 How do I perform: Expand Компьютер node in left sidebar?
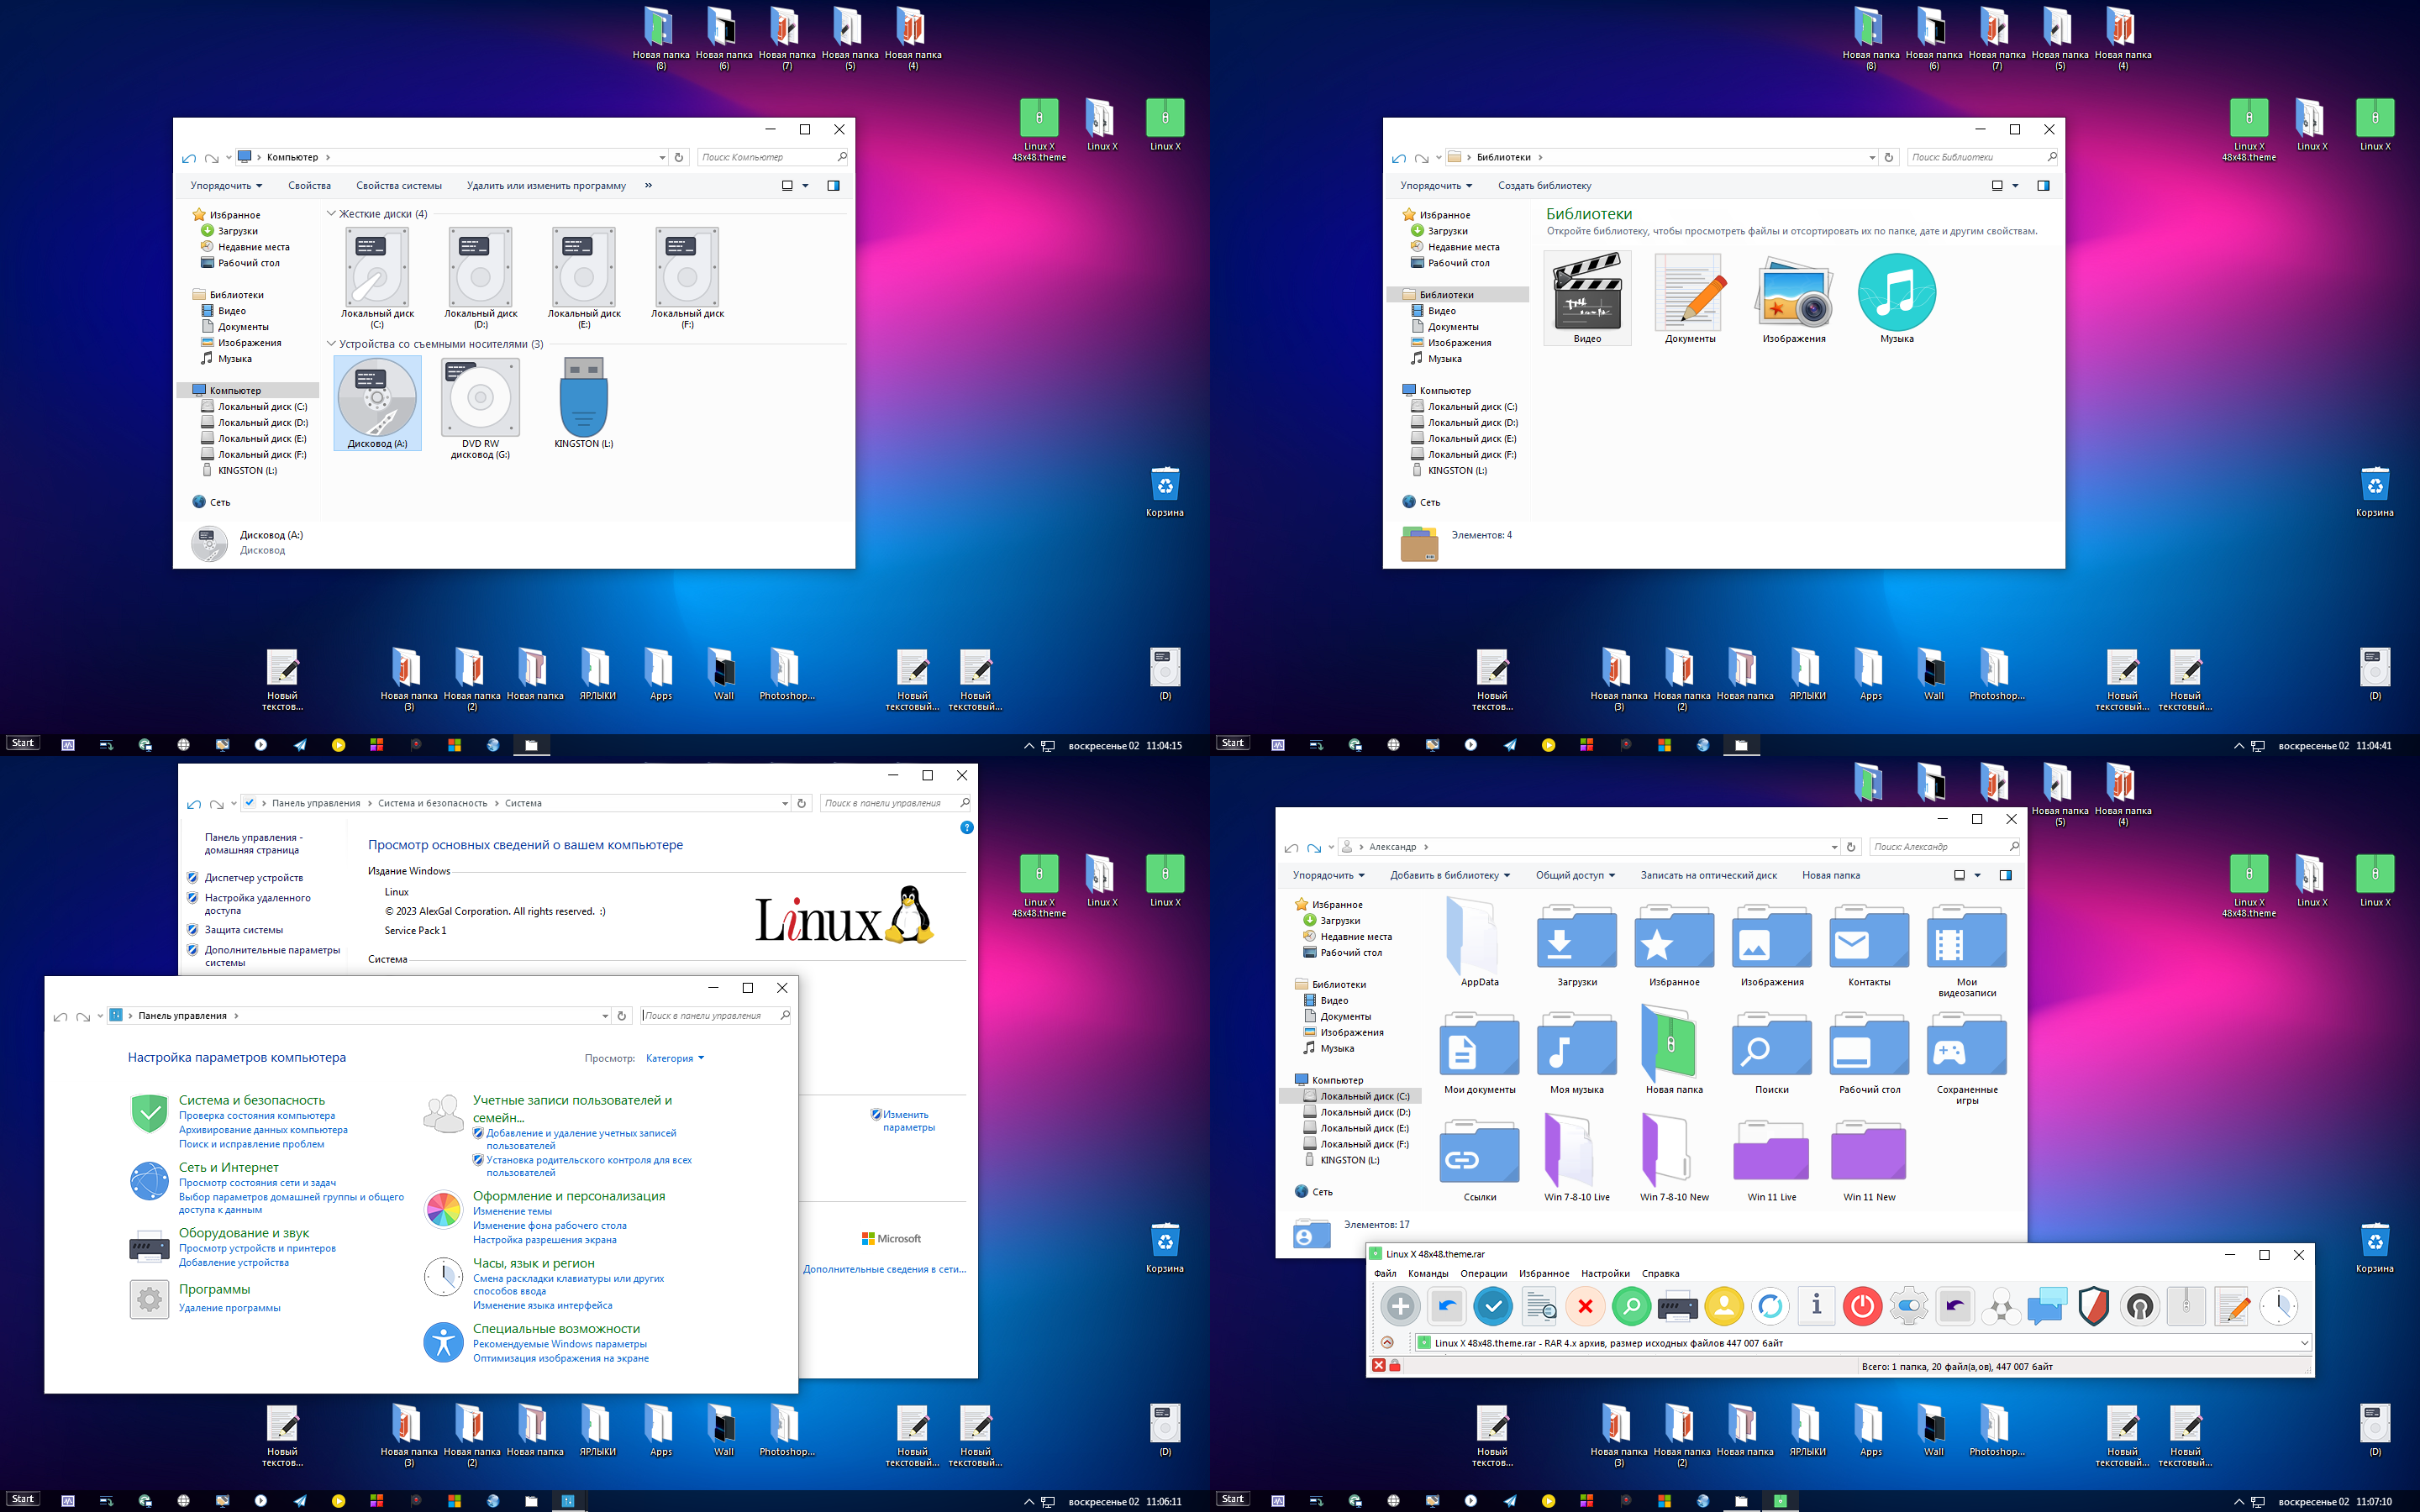[187, 386]
